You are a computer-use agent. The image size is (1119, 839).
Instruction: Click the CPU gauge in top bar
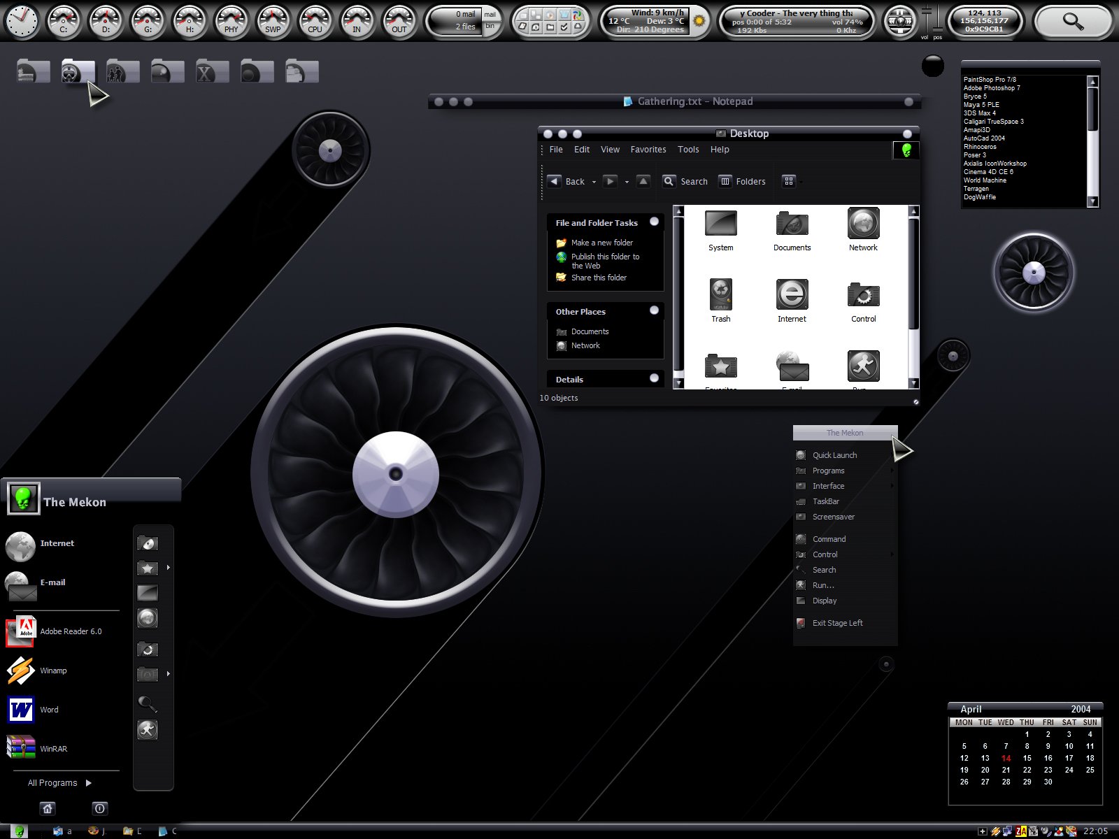pyautogui.click(x=315, y=20)
